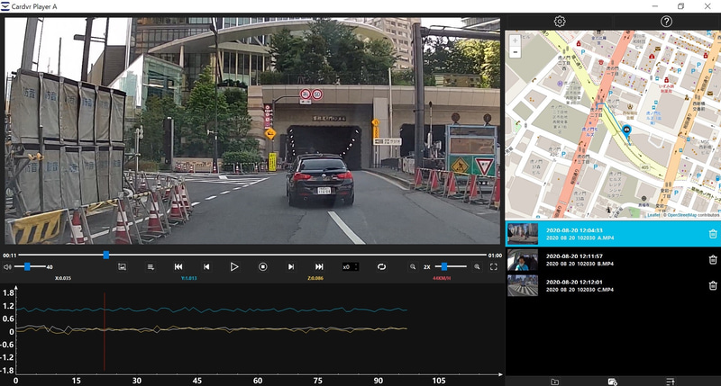Image resolution: width=721 pixels, height=386 pixels.
Task: Adjust the volume slider handle
Action: [x=27, y=266]
